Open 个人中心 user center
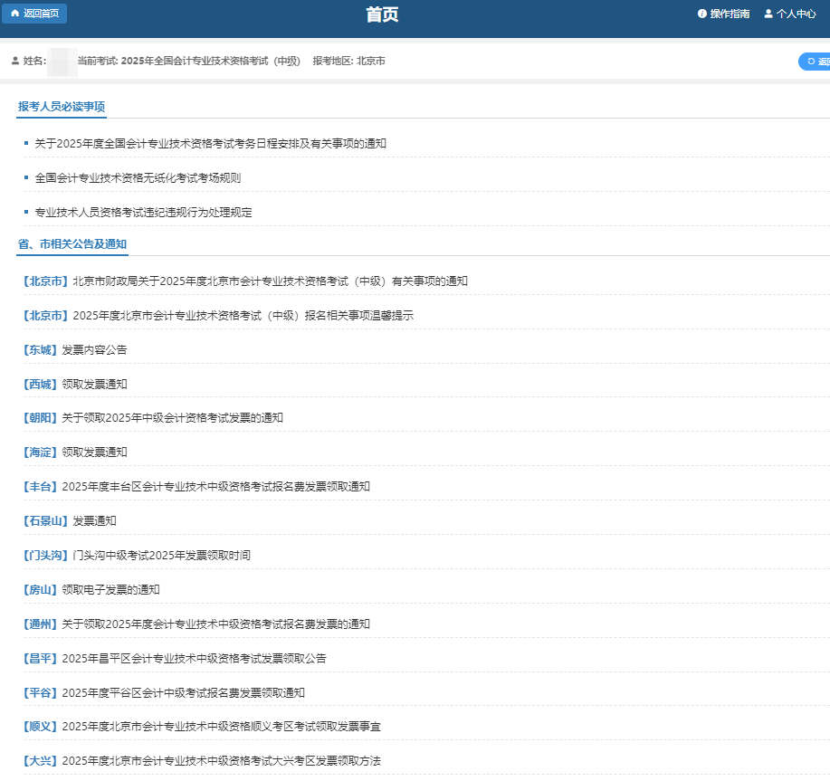Image resolution: width=830 pixels, height=781 pixels. pyautogui.click(x=789, y=14)
